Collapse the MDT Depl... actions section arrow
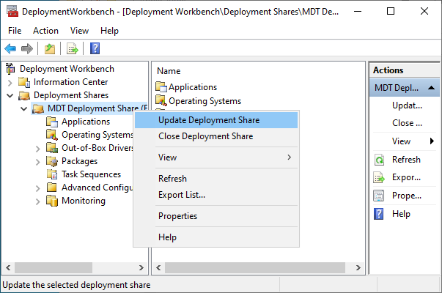Image resolution: width=442 pixels, height=293 pixels. tap(431, 88)
